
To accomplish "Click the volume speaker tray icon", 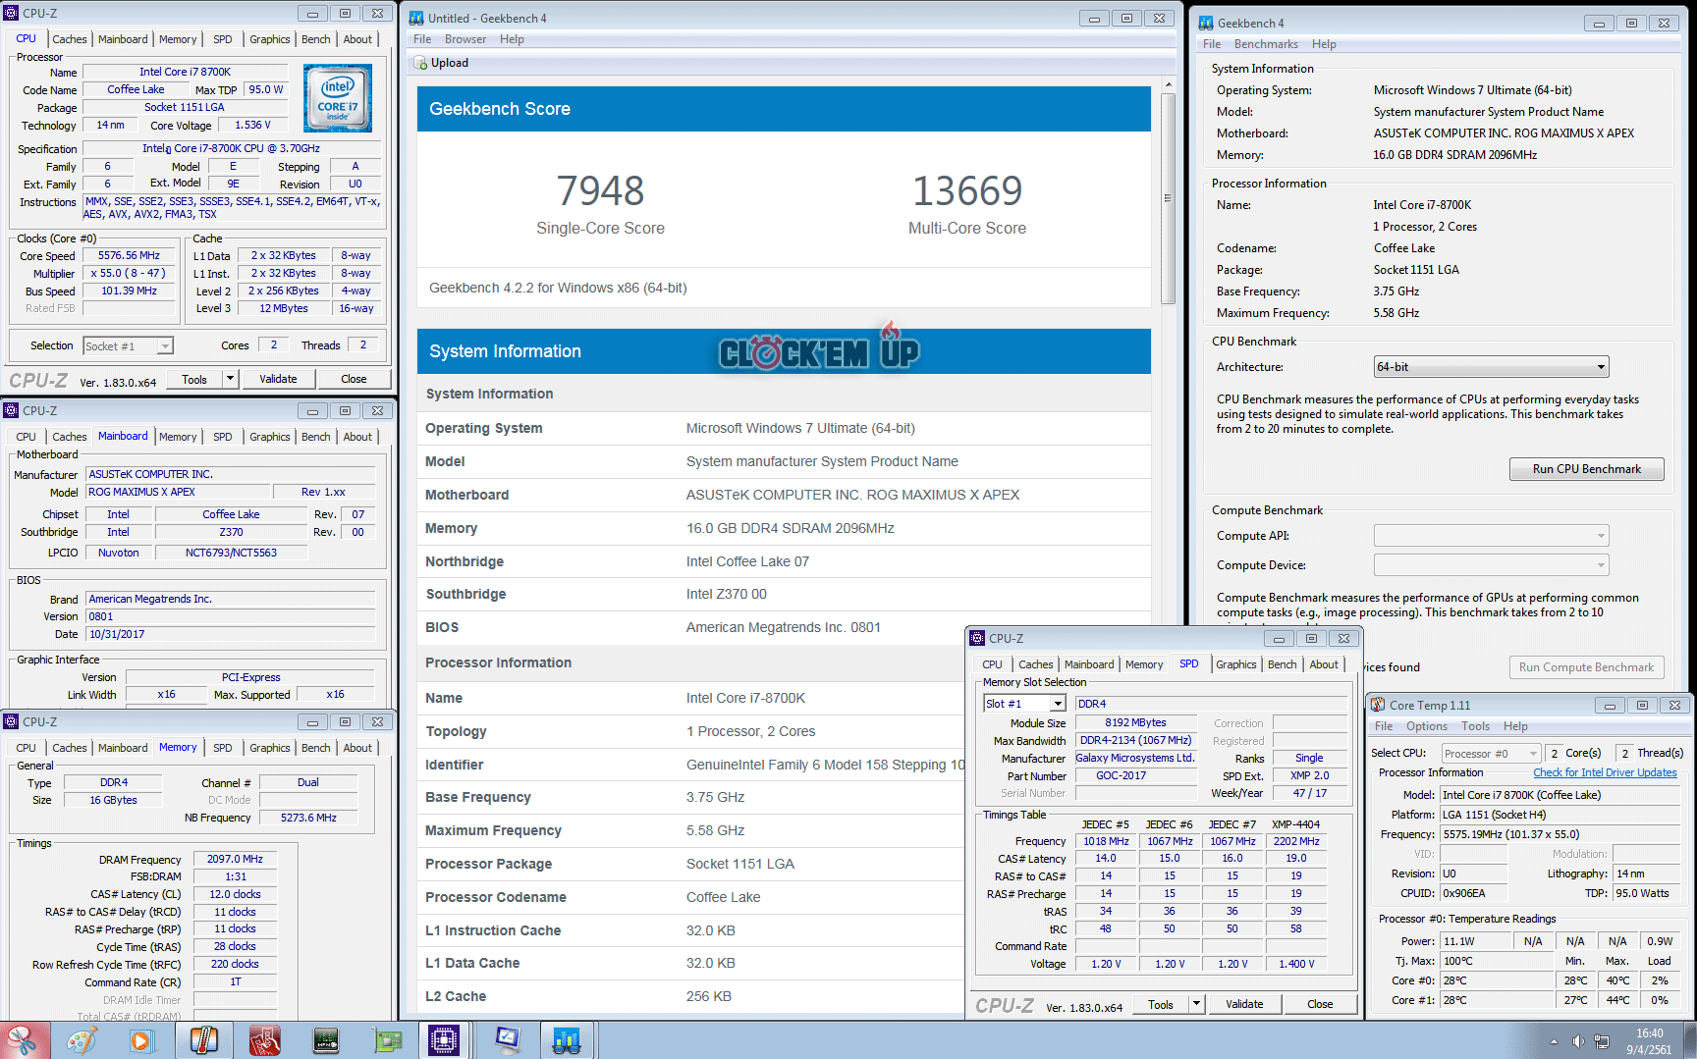I will 1577,1041.
